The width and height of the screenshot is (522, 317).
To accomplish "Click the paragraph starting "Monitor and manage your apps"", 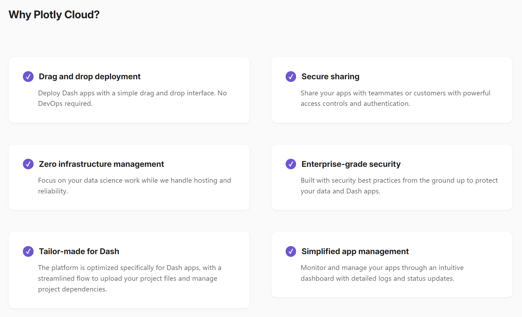I will coord(382,273).
